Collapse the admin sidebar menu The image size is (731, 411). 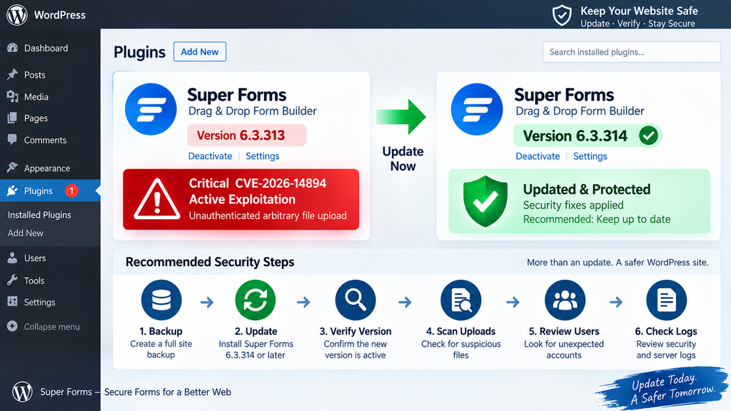44,327
